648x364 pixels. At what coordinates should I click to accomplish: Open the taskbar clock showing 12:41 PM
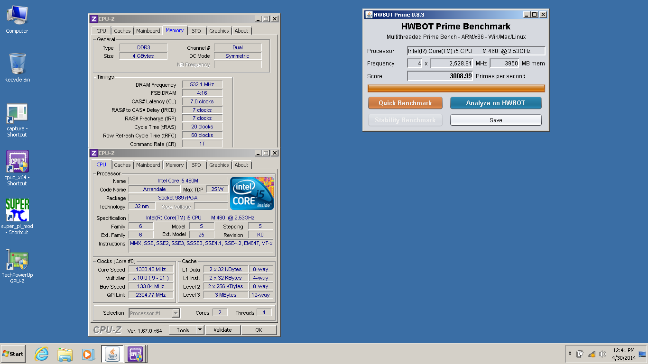(623, 354)
